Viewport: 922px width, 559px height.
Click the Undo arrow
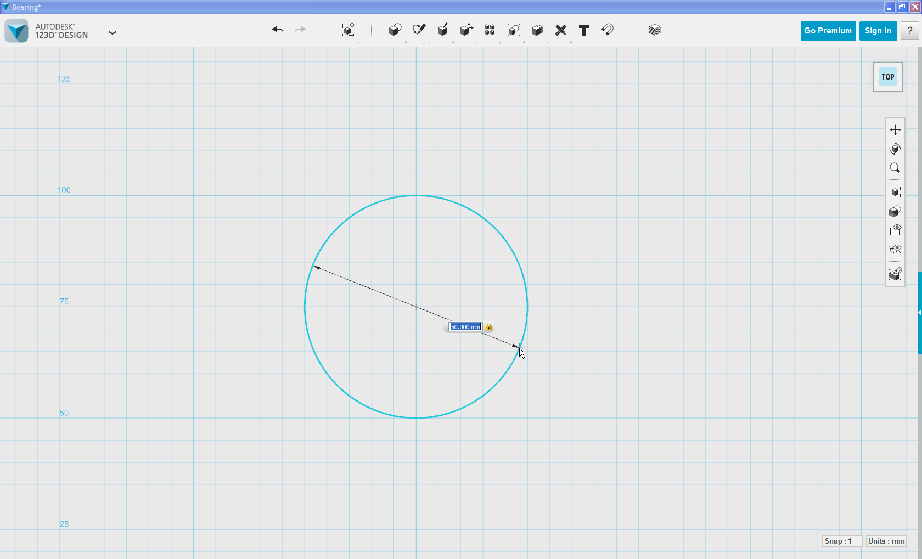pyautogui.click(x=277, y=30)
